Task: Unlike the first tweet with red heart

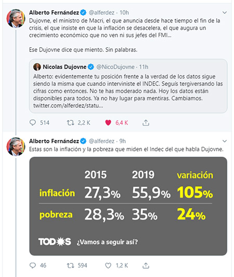Action: click(108, 122)
